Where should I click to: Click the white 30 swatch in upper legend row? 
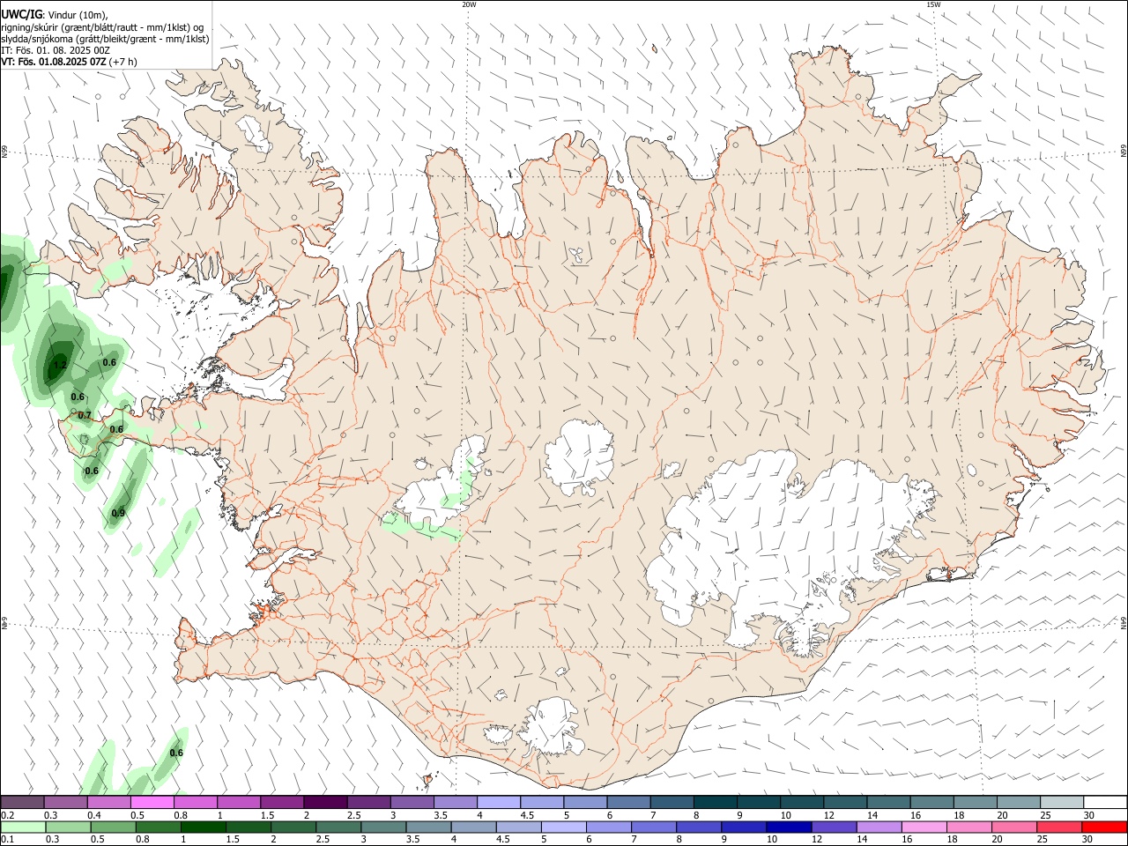tap(1106, 802)
